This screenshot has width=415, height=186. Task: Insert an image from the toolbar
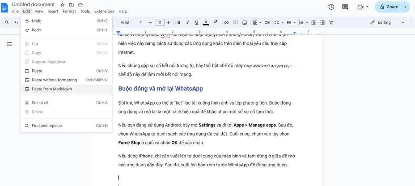point(245,22)
